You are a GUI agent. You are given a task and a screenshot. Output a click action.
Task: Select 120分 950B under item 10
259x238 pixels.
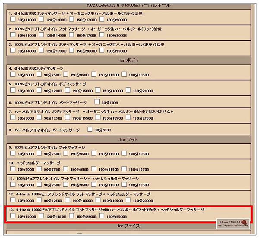pyautogui.click(x=66, y=169)
